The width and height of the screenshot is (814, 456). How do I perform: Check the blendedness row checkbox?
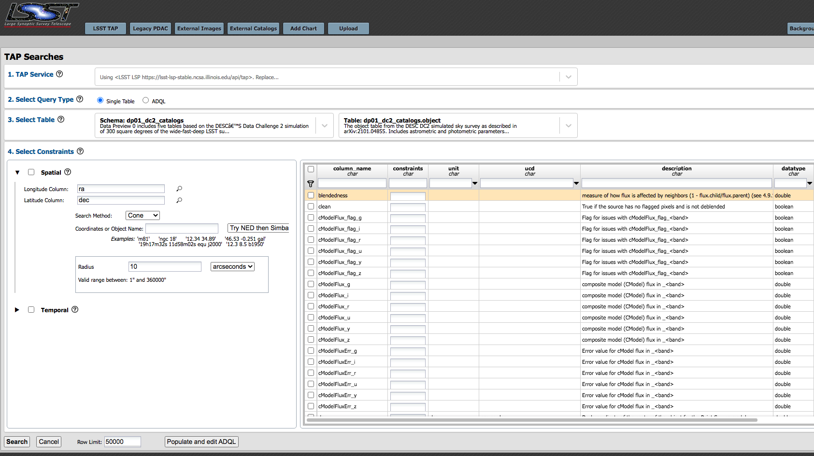(x=311, y=195)
